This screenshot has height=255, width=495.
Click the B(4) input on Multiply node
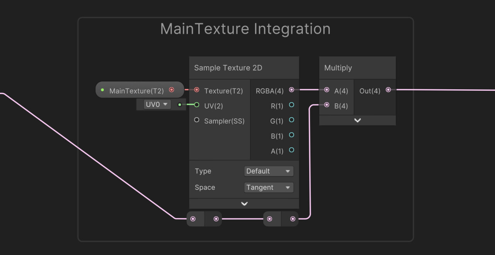click(327, 105)
